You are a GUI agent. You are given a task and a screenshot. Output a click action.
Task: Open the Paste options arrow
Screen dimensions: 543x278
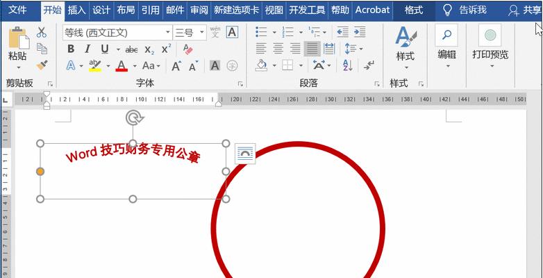pyautogui.click(x=18, y=67)
